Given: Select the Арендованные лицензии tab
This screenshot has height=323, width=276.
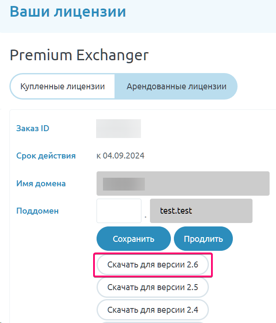Looking at the screenshot, I should pyautogui.click(x=176, y=87).
